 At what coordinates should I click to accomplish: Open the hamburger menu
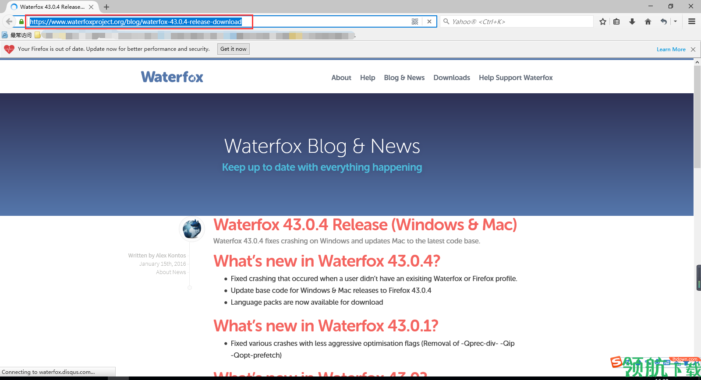point(692,21)
